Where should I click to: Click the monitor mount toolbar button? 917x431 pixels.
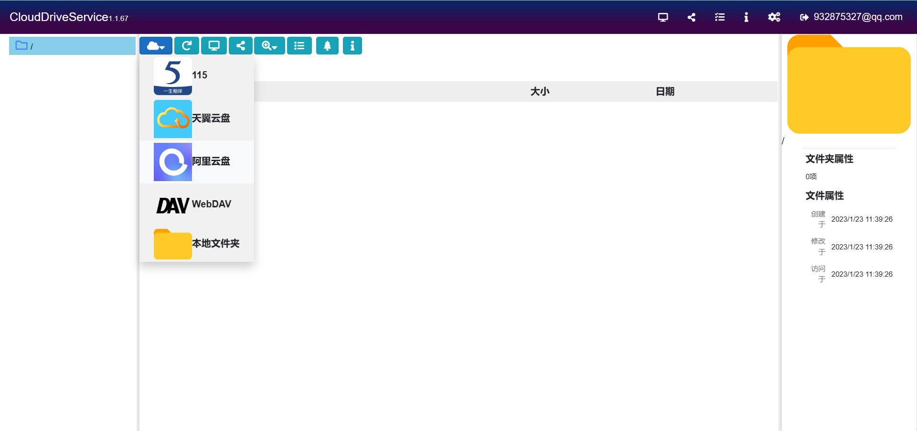(214, 46)
